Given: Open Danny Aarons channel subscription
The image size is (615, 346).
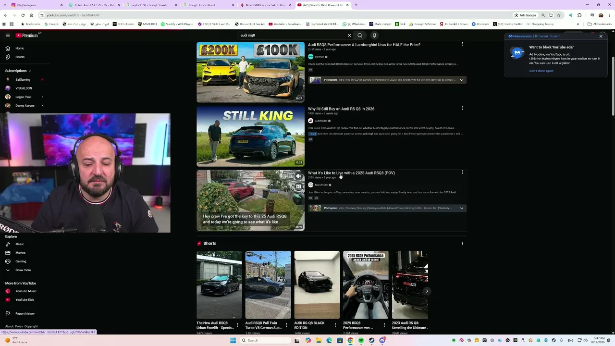Looking at the screenshot, I should point(25,105).
